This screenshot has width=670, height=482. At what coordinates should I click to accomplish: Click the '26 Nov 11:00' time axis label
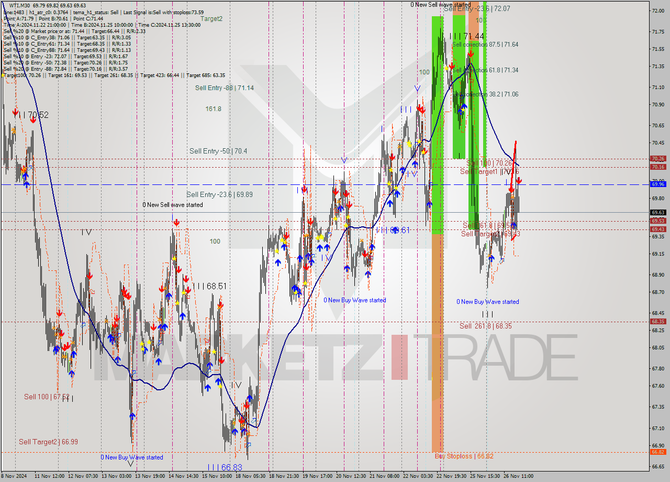click(518, 476)
